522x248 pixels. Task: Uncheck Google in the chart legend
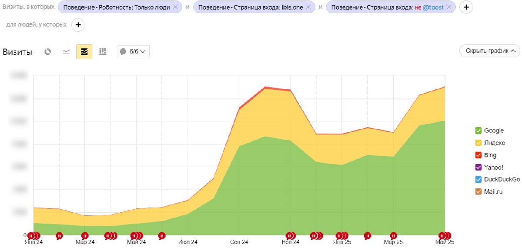[x=478, y=131]
